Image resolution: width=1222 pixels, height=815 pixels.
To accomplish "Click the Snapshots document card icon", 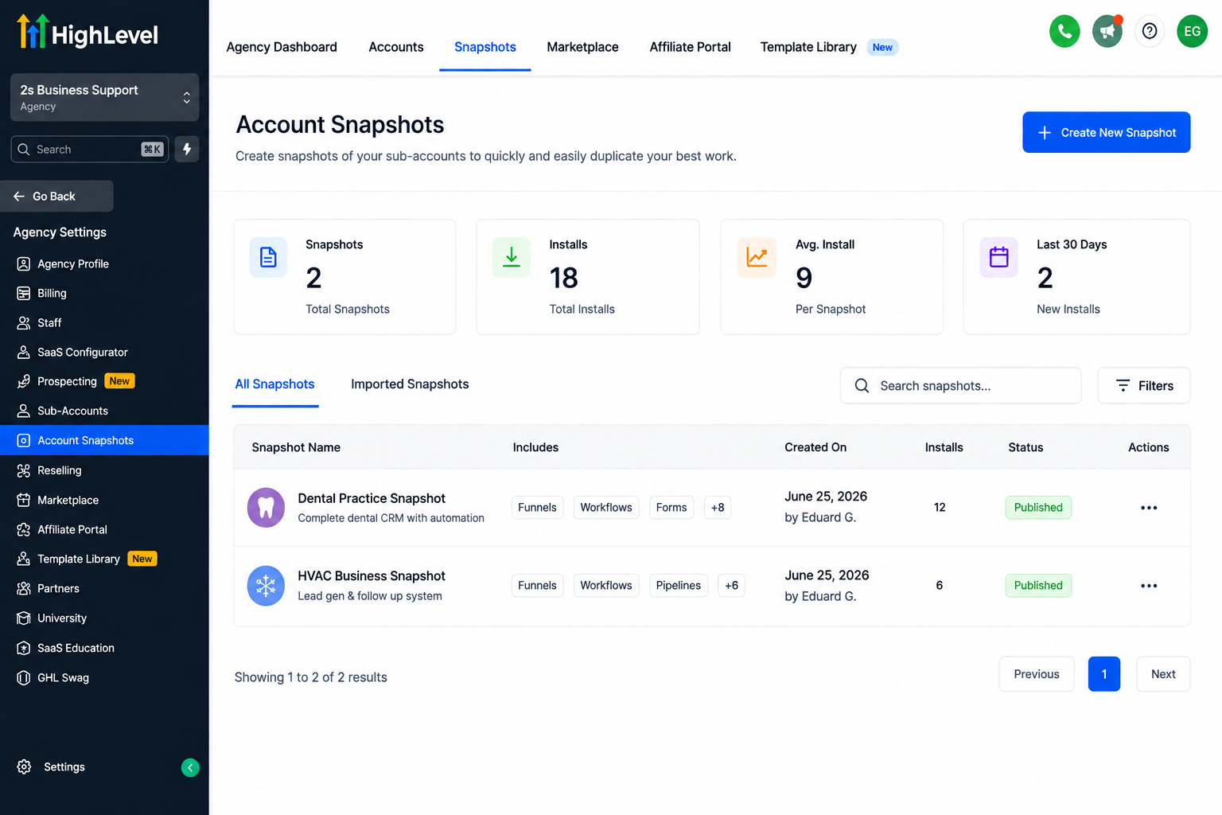I will coord(268,257).
